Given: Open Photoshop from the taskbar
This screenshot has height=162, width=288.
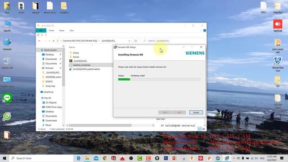Looking at the screenshot, I should point(166,158).
